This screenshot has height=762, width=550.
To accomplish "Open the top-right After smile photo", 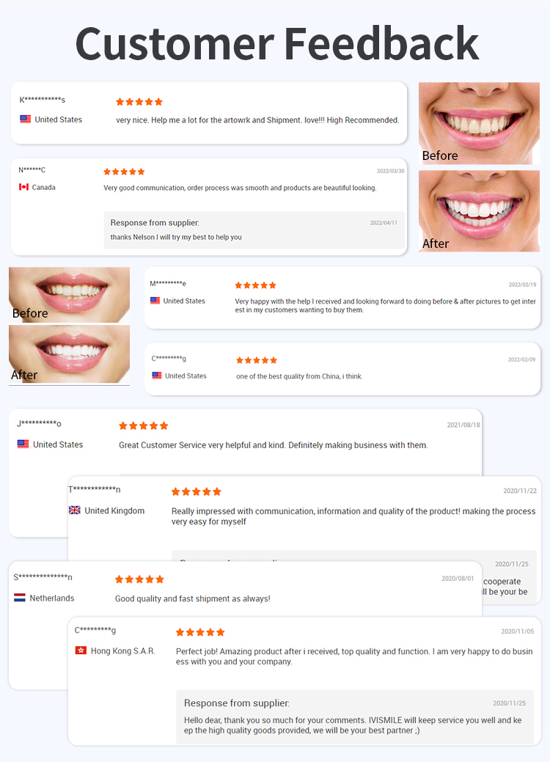I will click(479, 211).
